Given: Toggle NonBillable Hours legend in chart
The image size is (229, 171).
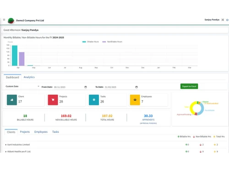Looking at the screenshot, I should (112, 41).
